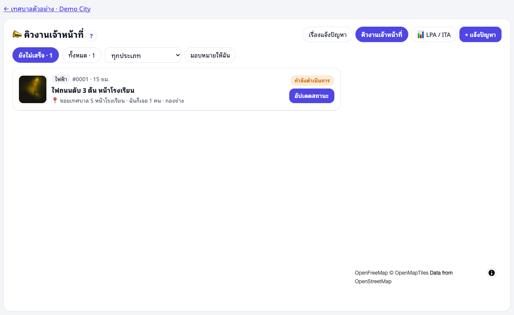514x315 pixels.
Task: Click the question mark help icon
Action: [92, 36]
